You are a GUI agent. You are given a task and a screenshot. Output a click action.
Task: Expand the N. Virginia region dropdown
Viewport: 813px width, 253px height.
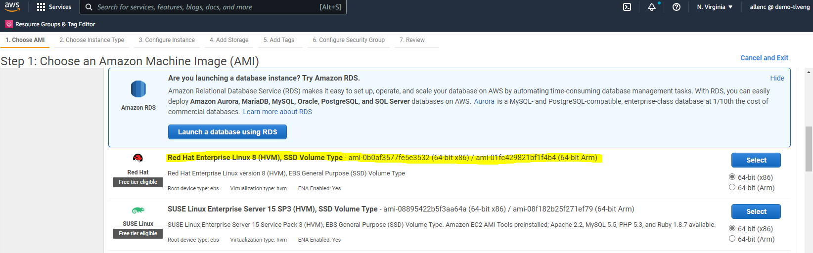[715, 7]
